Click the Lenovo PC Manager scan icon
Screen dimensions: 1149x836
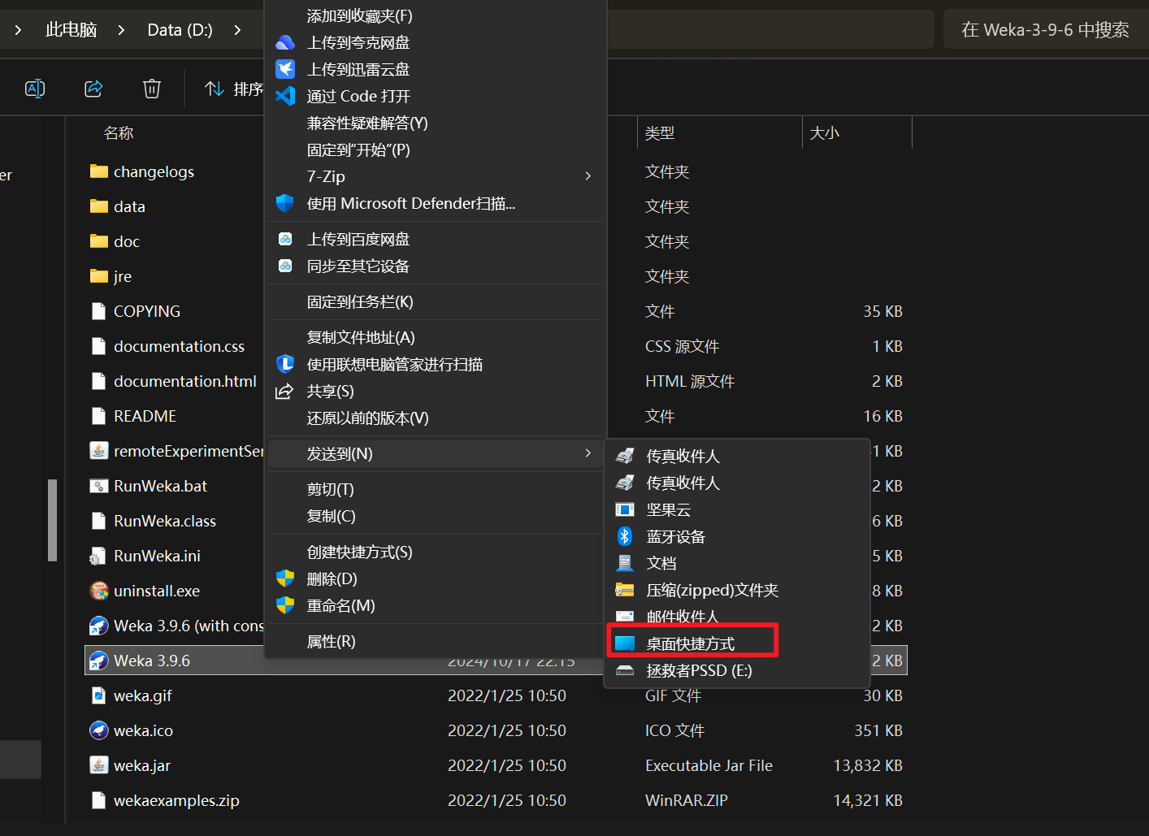click(285, 364)
